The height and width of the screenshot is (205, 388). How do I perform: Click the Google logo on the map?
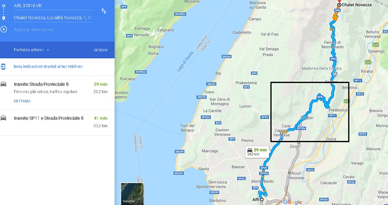[292, 202]
